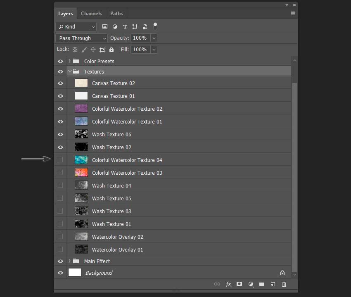Click the Main Effect folder icon
The width and height of the screenshot is (351, 297).
click(x=76, y=261)
